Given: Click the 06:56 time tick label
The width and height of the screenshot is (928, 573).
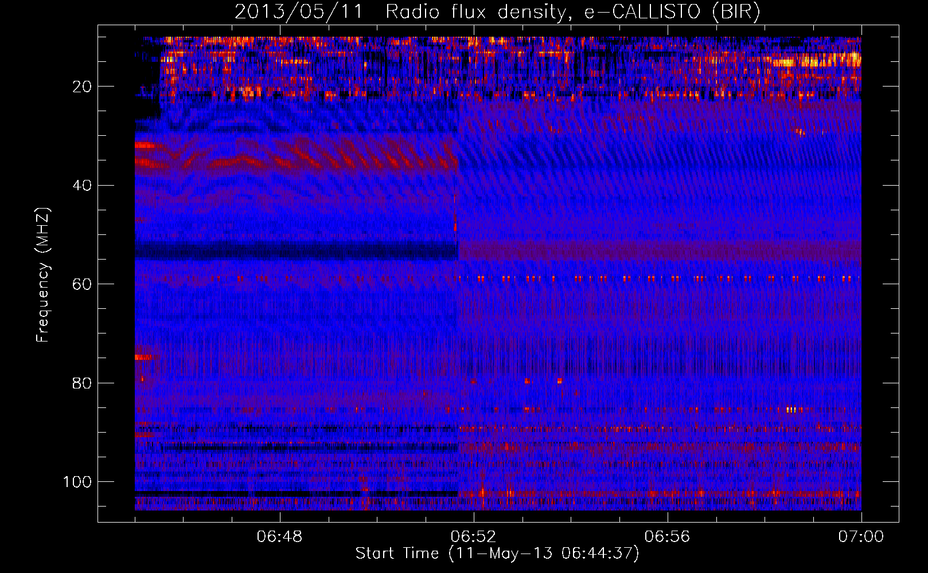Looking at the screenshot, I should coord(667,537).
